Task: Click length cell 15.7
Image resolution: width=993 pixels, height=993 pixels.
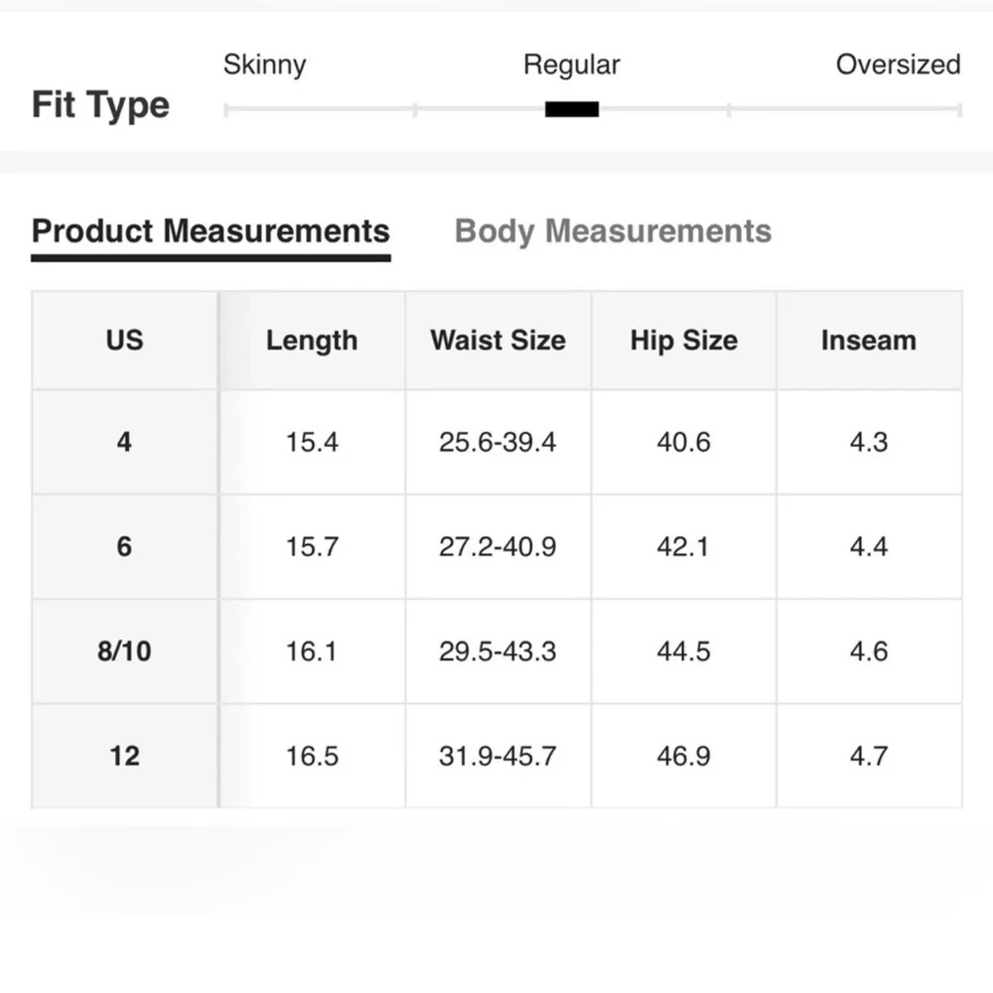Action: [312, 546]
